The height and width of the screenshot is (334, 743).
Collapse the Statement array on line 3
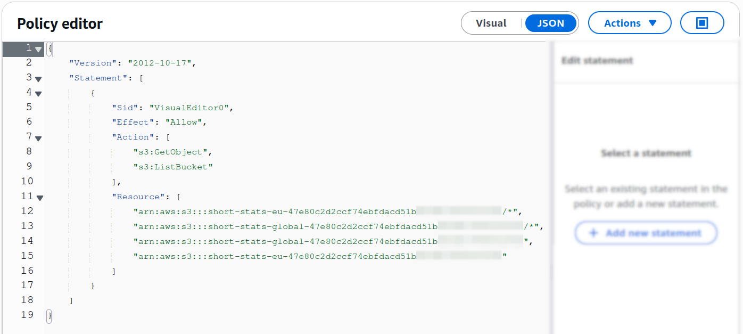[x=38, y=78]
